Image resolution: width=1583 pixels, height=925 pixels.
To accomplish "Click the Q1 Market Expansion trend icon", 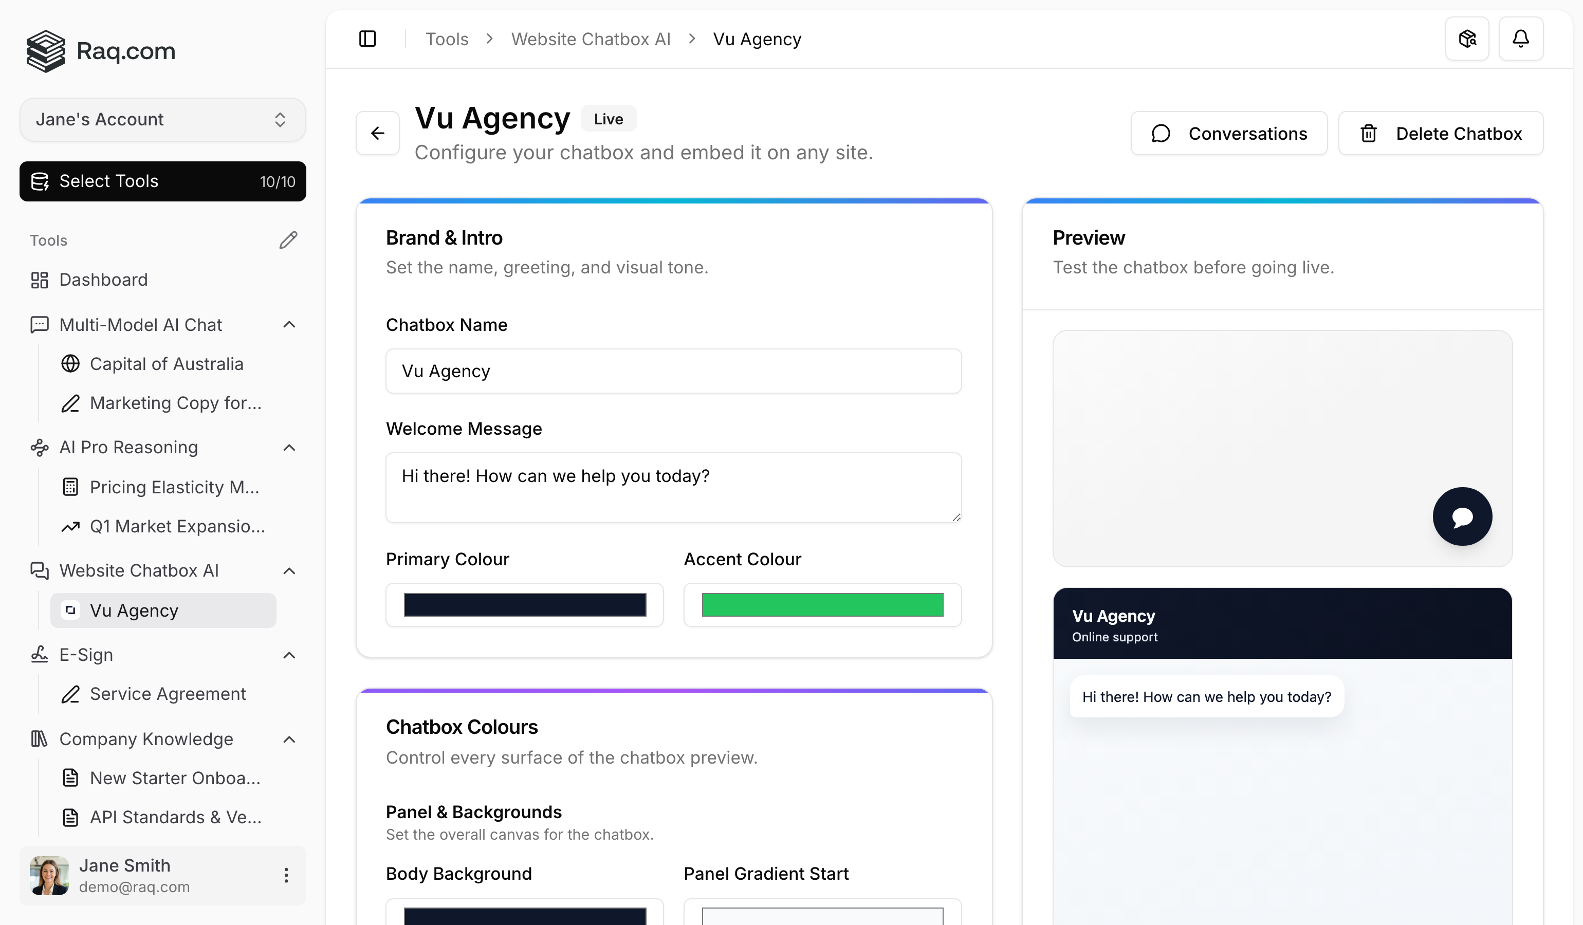I will [x=70, y=526].
